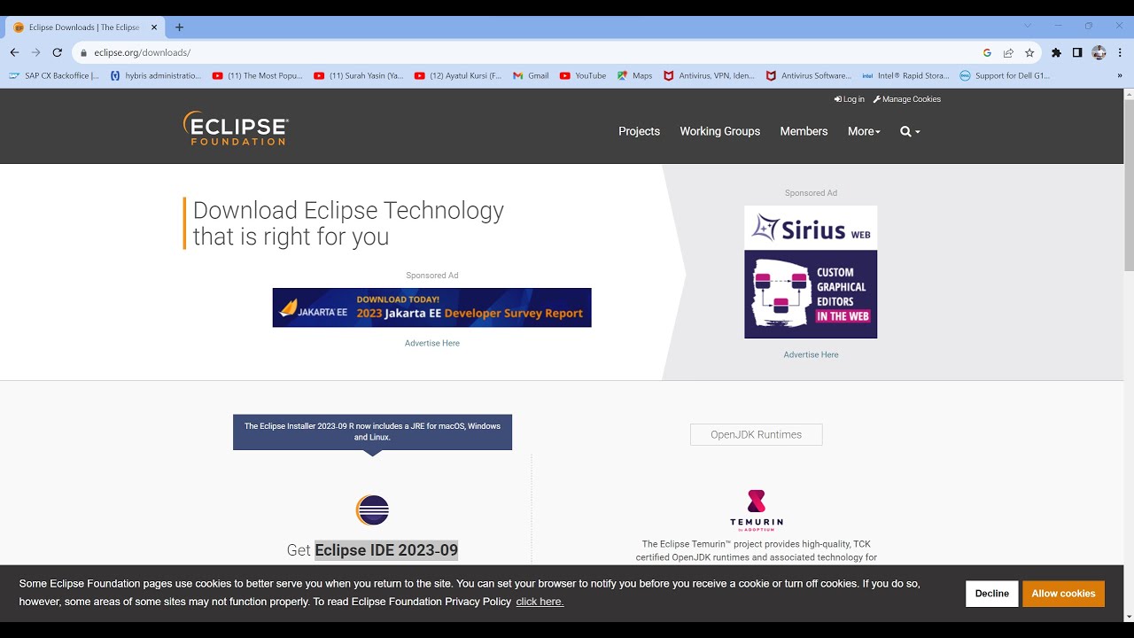
Task: Open the Projects menu item
Action: point(639,131)
